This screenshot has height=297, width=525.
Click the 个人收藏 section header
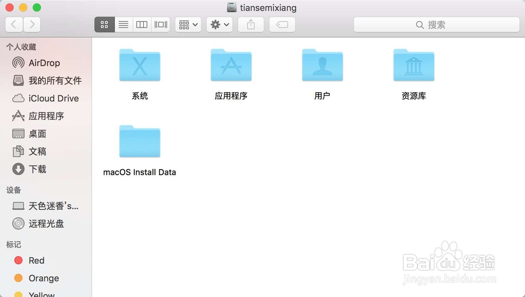pos(21,47)
